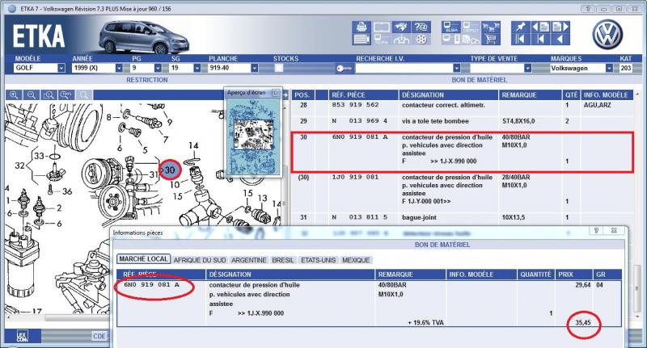
Task: Toggle the Stocks checkbox
Action: click(x=279, y=69)
